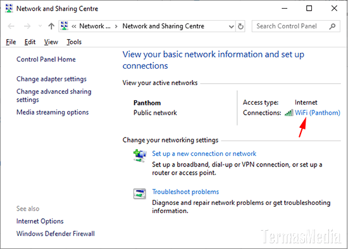The height and width of the screenshot is (249, 348).
Task: Click the Troubleshoot problems icon
Action: point(140,194)
